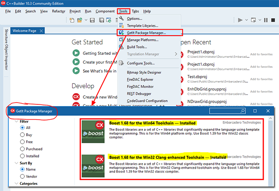The image size is (279, 191).
Task: Open the Tabs menu
Action: point(135,11)
